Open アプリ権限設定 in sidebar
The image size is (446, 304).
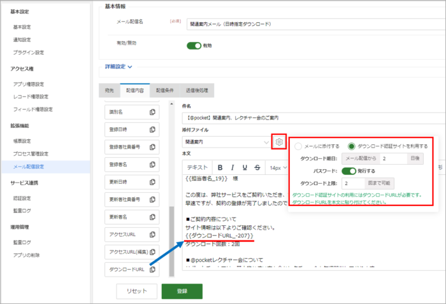coord(29,85)
